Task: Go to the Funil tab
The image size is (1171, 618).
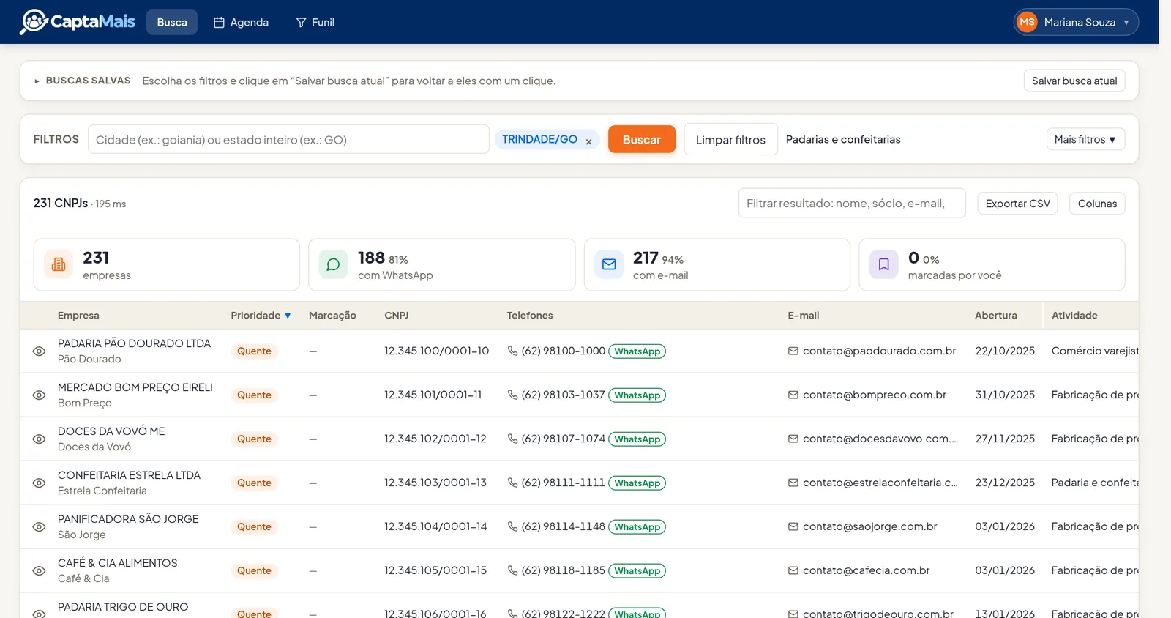Action: [315, 23]
